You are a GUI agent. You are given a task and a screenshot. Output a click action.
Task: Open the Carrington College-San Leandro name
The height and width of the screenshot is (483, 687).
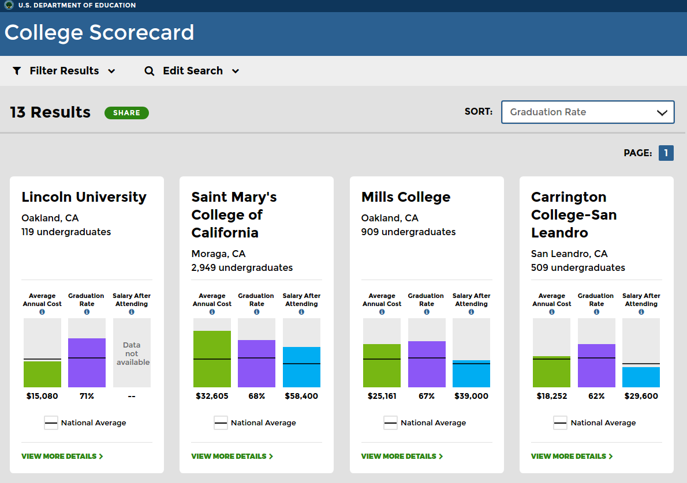[x=574, y=215]
